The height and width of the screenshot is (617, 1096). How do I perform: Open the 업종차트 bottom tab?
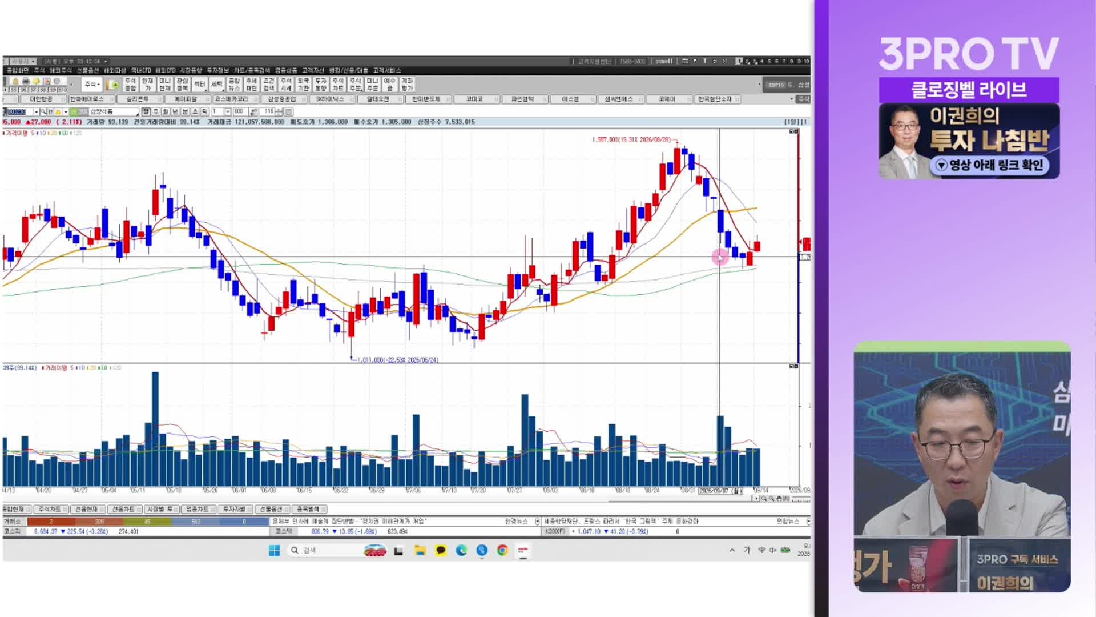(198, 509)
